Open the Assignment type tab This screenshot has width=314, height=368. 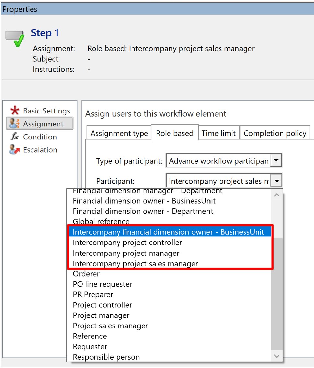(x=119, y=133)
